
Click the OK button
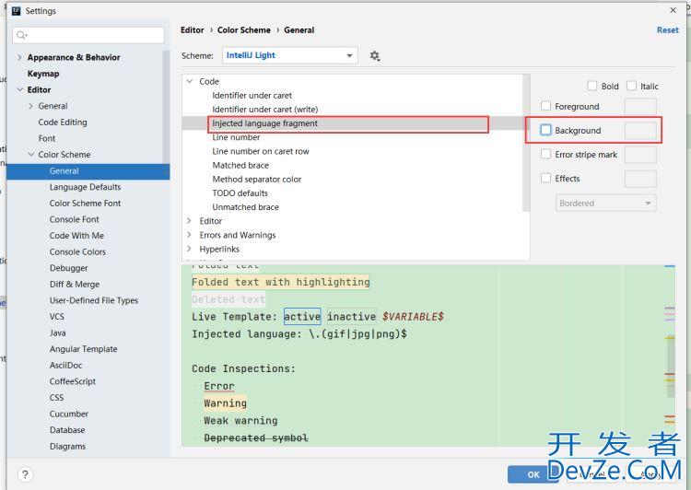(533, 474)
